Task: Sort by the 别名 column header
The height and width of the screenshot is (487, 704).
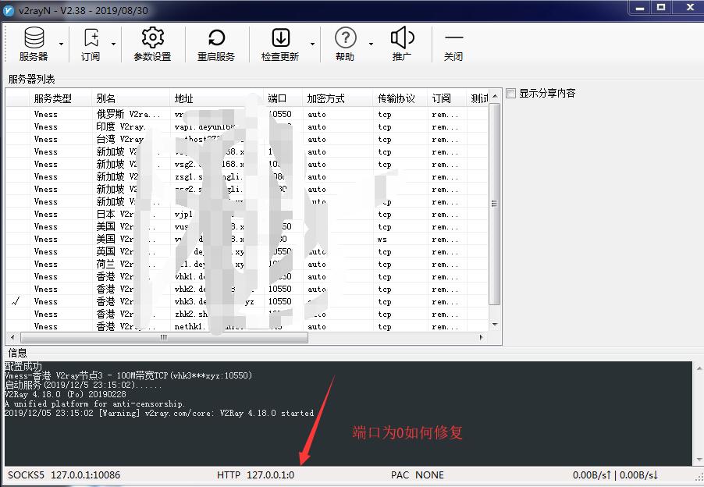Action: (131, 98)
